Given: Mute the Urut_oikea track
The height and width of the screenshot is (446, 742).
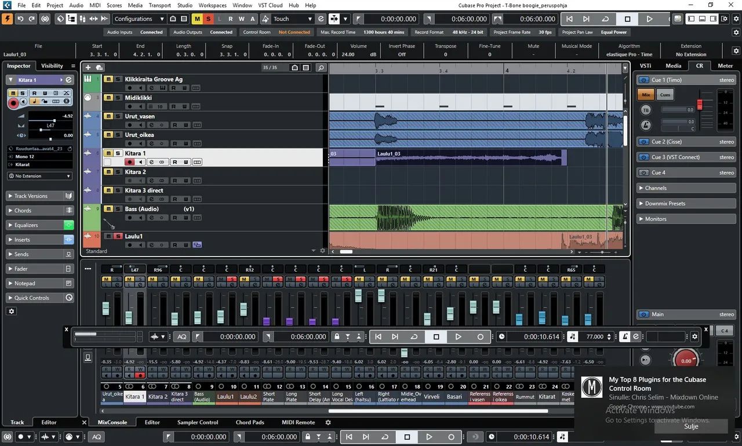Looking at the screenshot, I should (108, 135).
